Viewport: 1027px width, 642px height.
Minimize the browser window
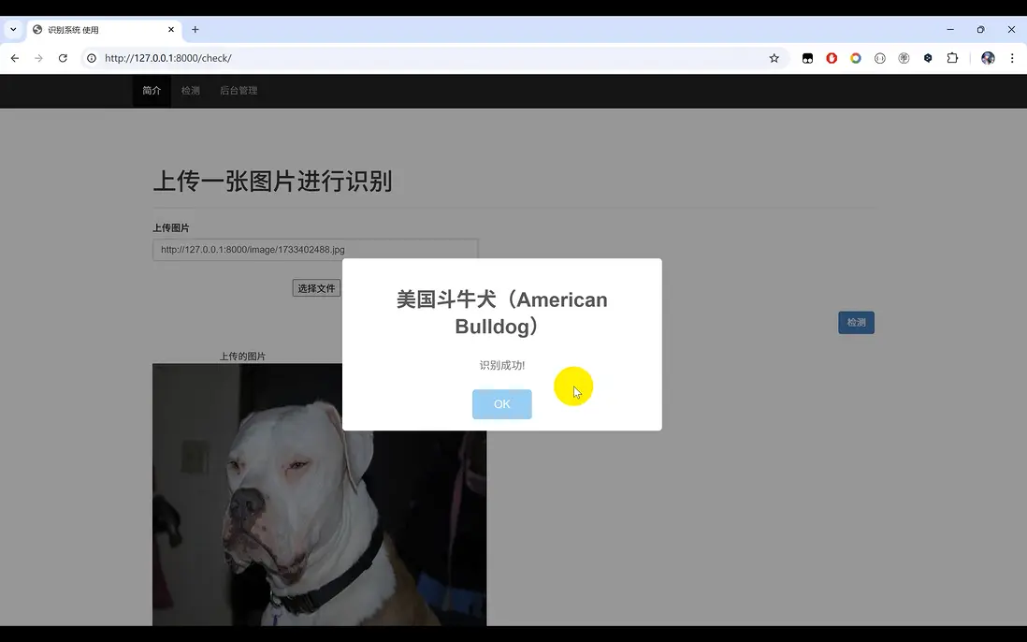(x=950, y=30)
